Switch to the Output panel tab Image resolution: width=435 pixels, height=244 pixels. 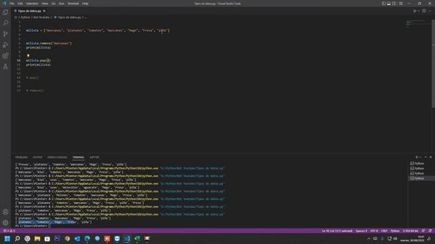(x=37, y=157)
